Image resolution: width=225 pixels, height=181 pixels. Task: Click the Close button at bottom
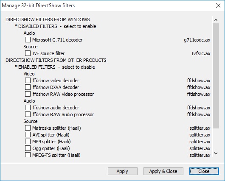(204, 171)
